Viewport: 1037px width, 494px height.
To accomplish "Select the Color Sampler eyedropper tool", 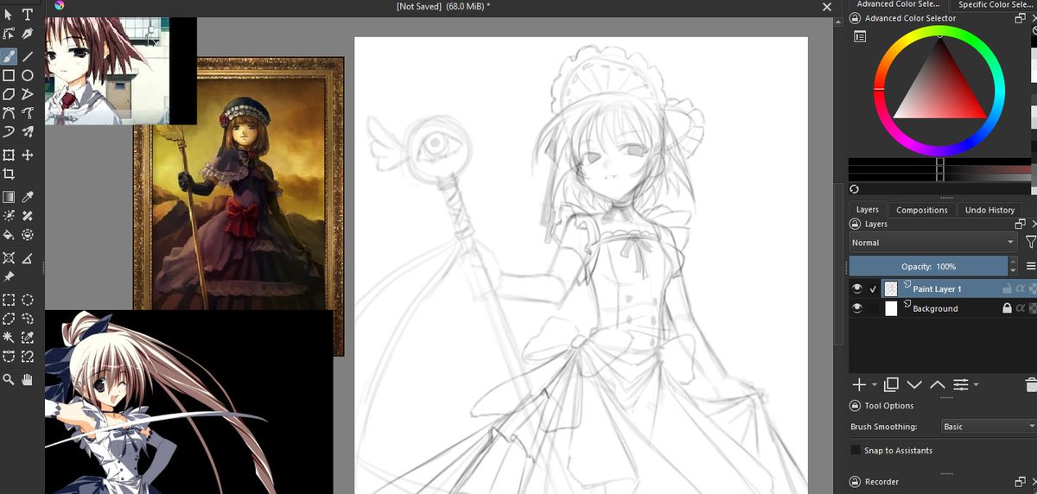I will 28,197.
